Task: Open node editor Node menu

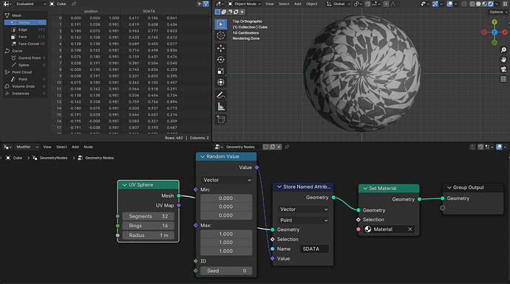Action: (88, 147)
